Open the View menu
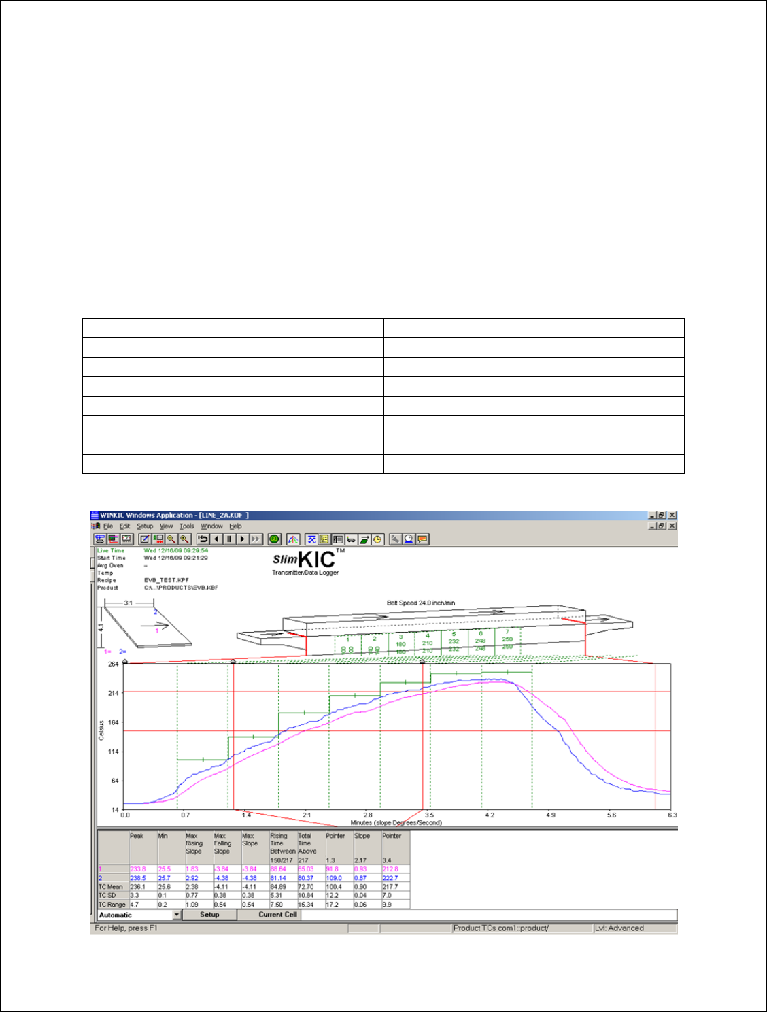The image size is (767, 1012). point(166,526)
